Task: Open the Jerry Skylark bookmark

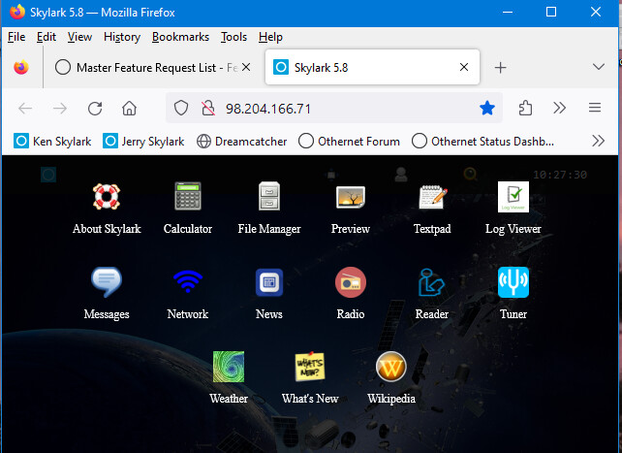Action: click(143, 141)
